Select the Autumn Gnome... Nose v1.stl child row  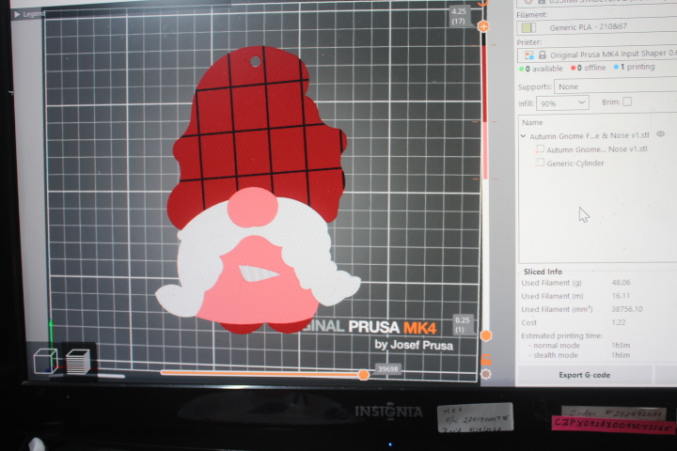pos(596,149)
